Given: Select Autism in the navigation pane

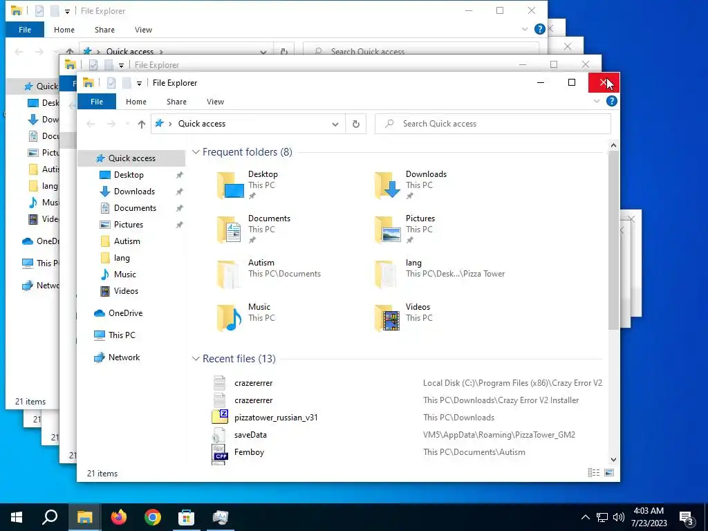Looking at the screenshot, I should point(127,241).
